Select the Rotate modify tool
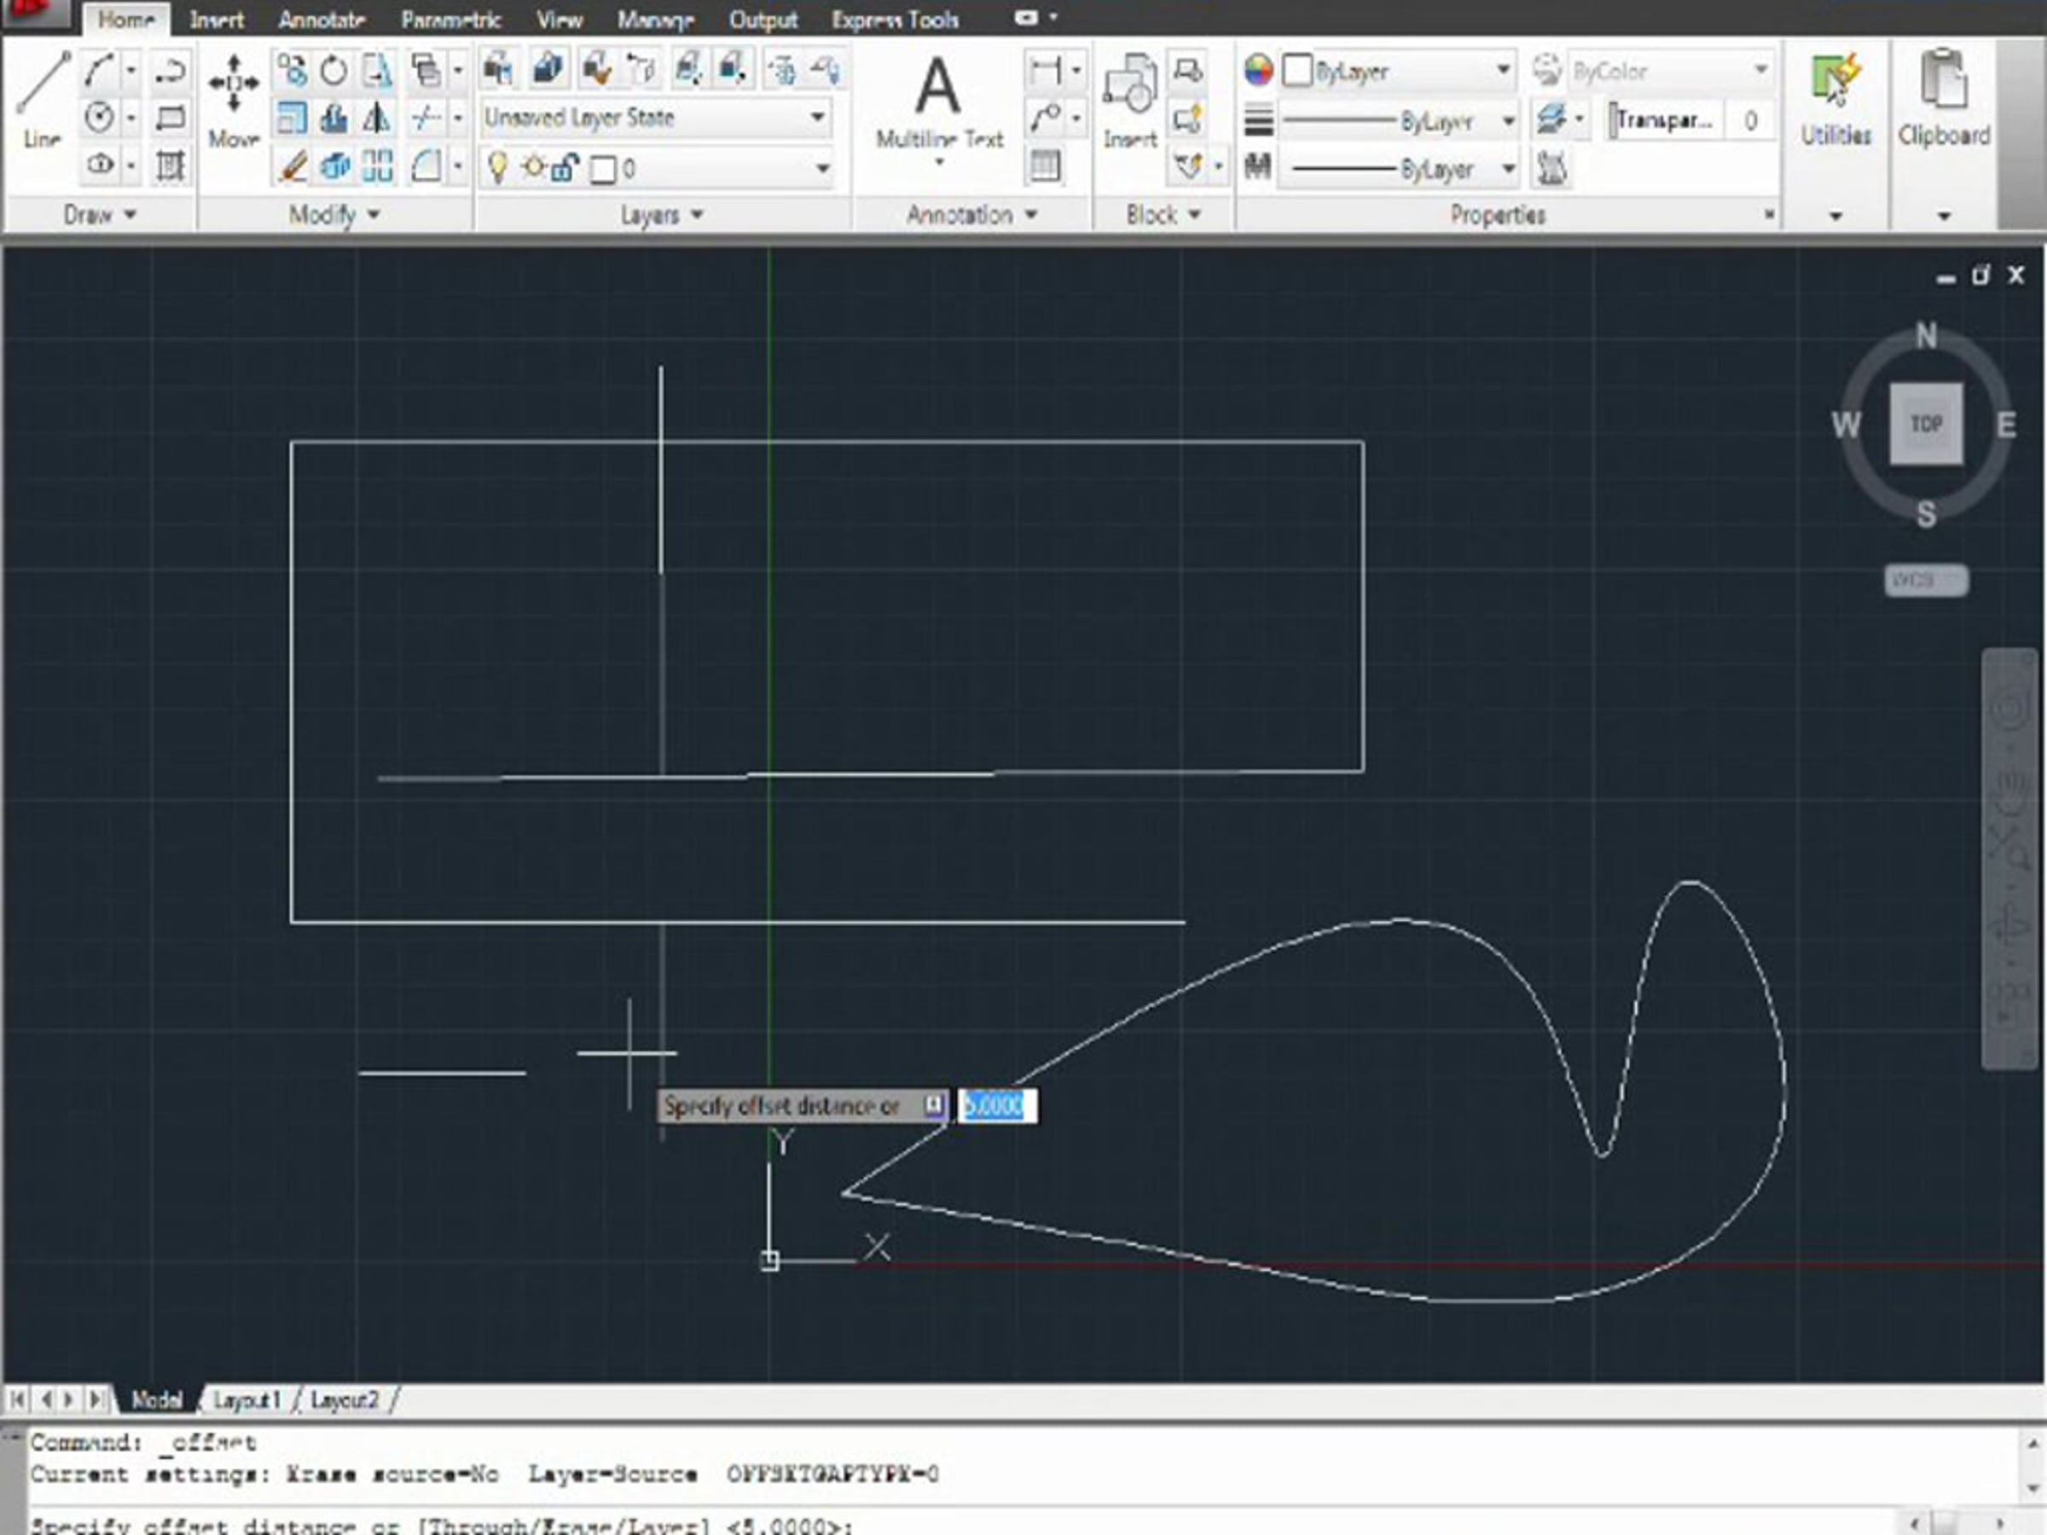 (334, 72)
